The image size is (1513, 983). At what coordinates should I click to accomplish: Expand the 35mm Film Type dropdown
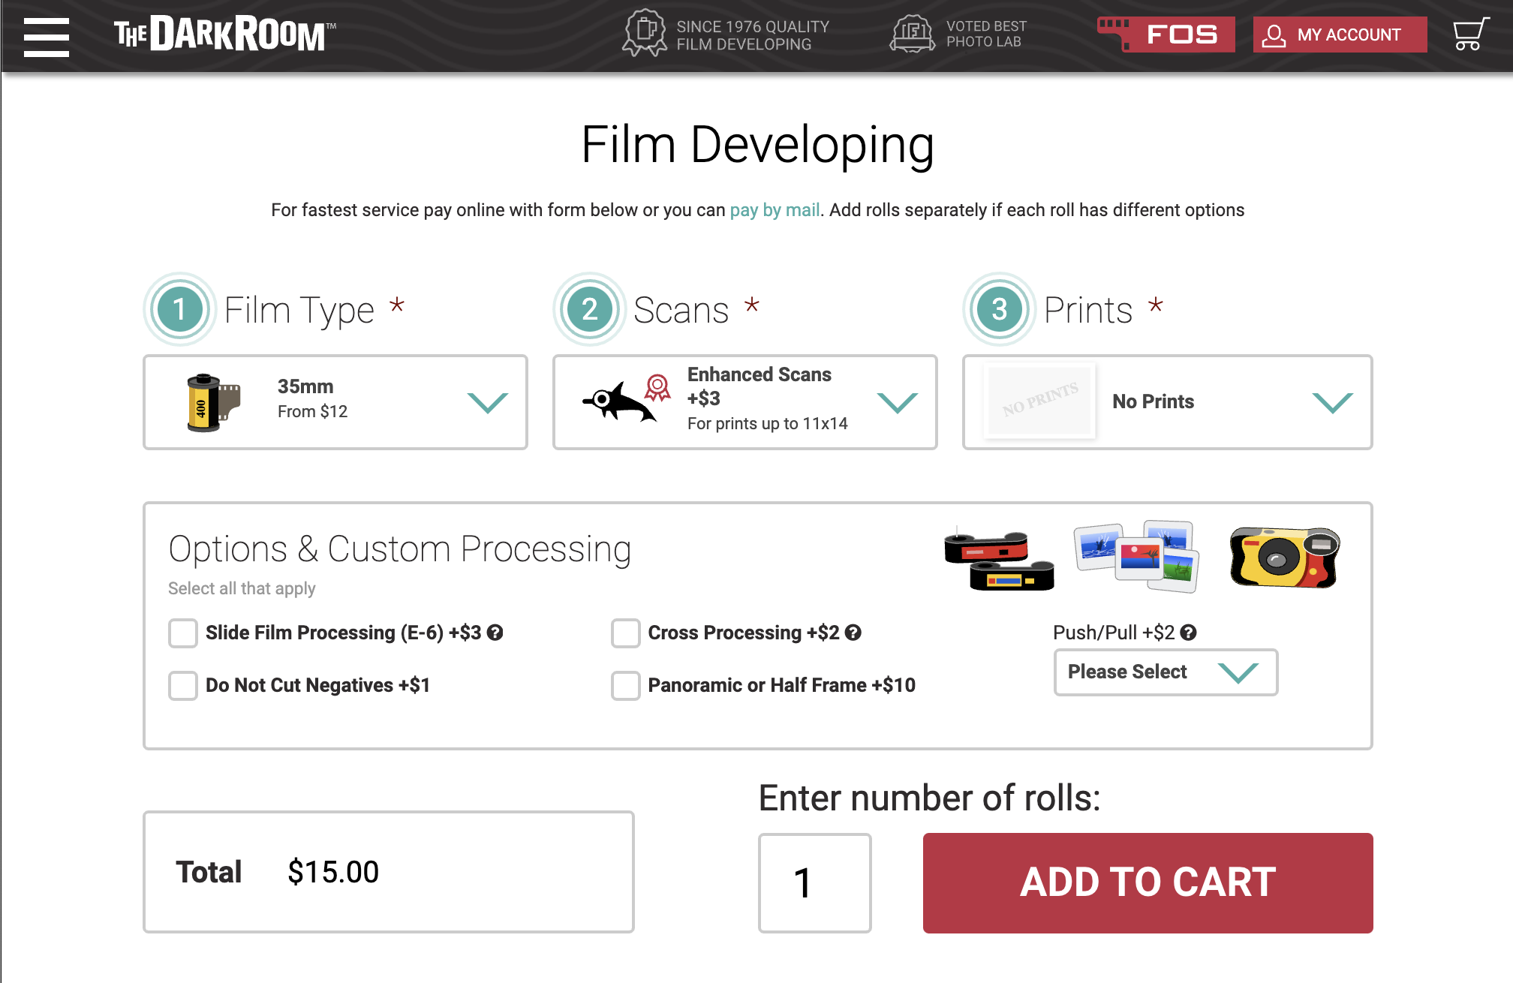(335, 402)
